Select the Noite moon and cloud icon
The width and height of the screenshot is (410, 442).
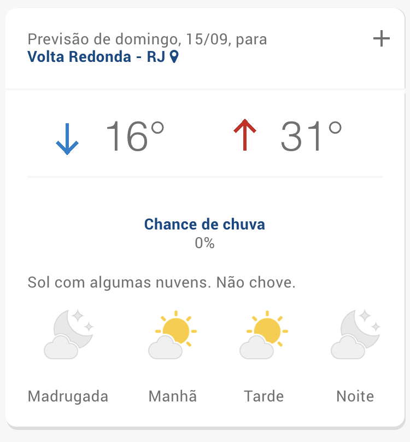tap(355, 334)
